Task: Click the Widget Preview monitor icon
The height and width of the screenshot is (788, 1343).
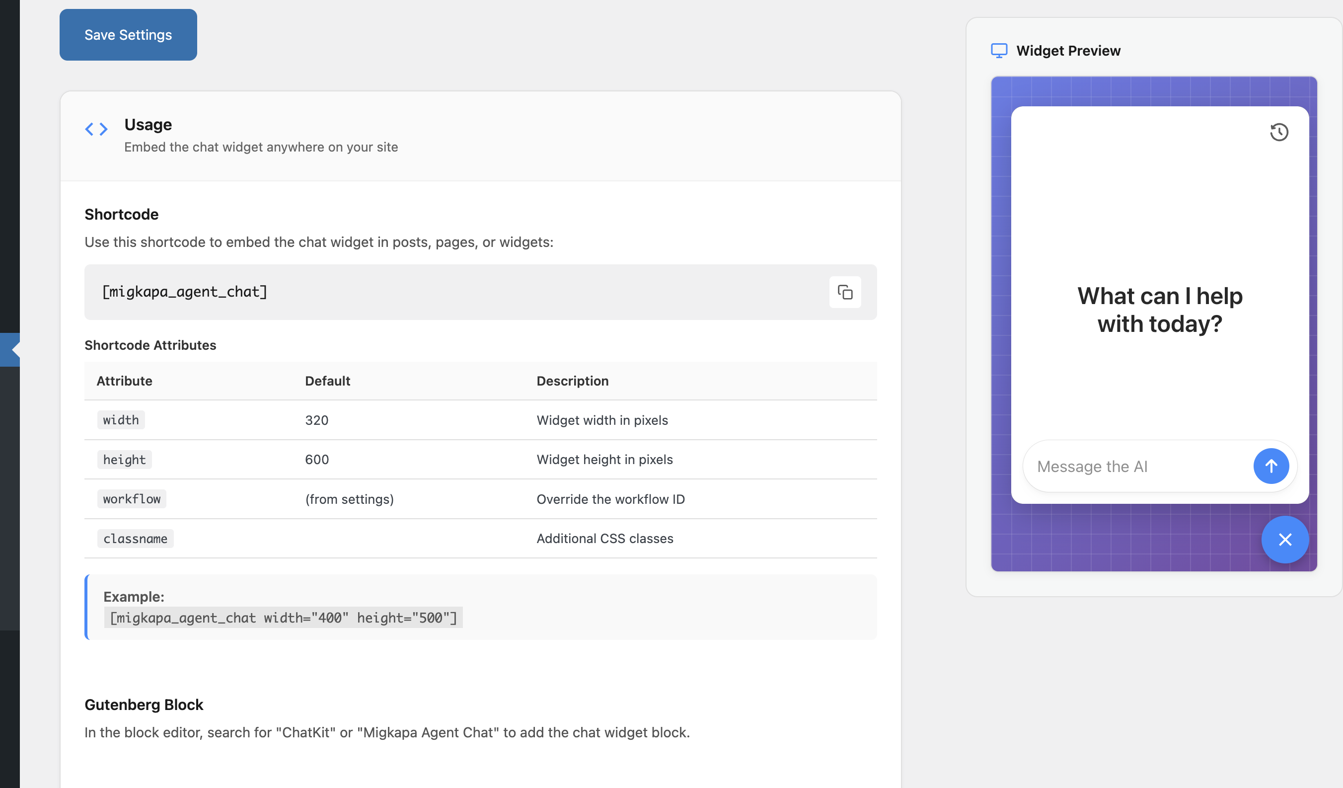Action: [x=999, y=51]
